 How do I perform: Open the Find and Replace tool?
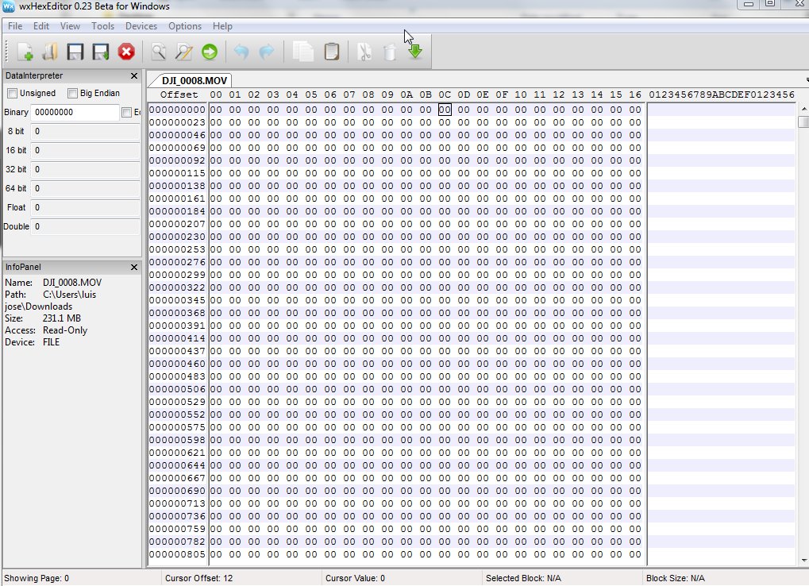[183, 52]
